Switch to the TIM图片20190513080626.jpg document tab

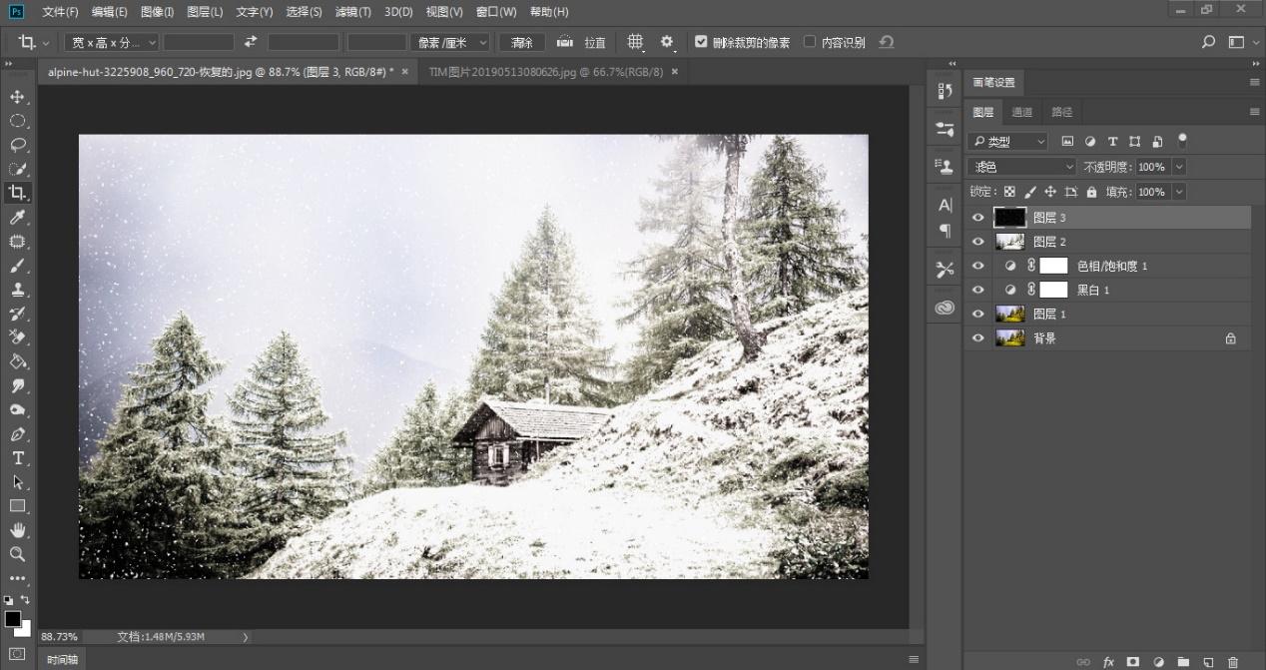pyautogui.click(x=545, y=72)
